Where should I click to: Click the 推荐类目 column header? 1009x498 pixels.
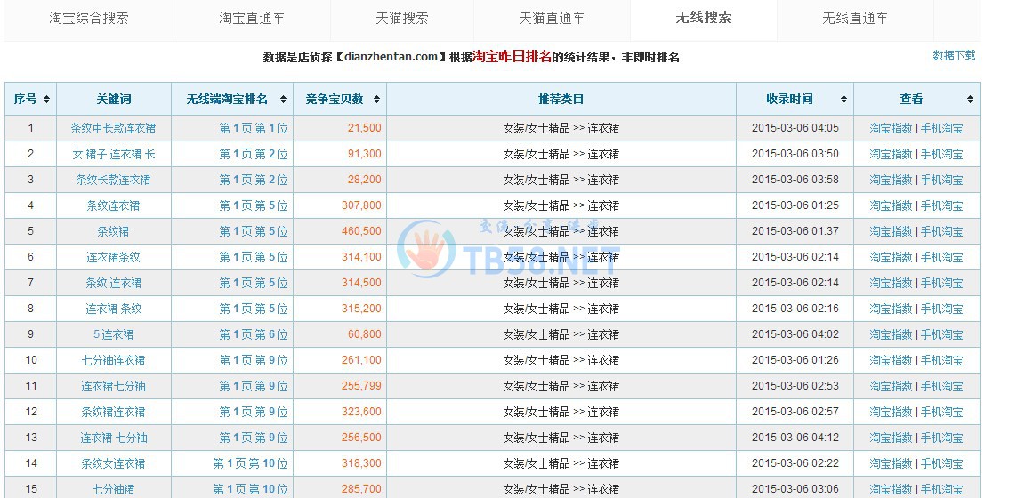[x=561, y=100]
